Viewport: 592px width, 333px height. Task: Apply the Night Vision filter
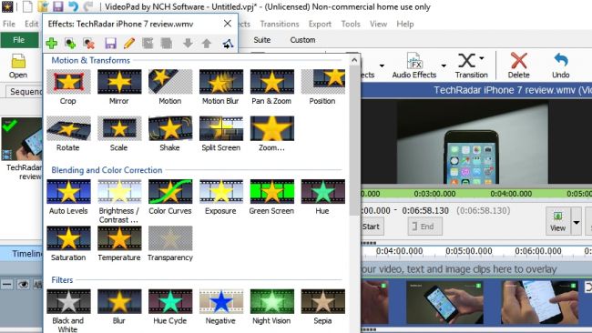271,307
